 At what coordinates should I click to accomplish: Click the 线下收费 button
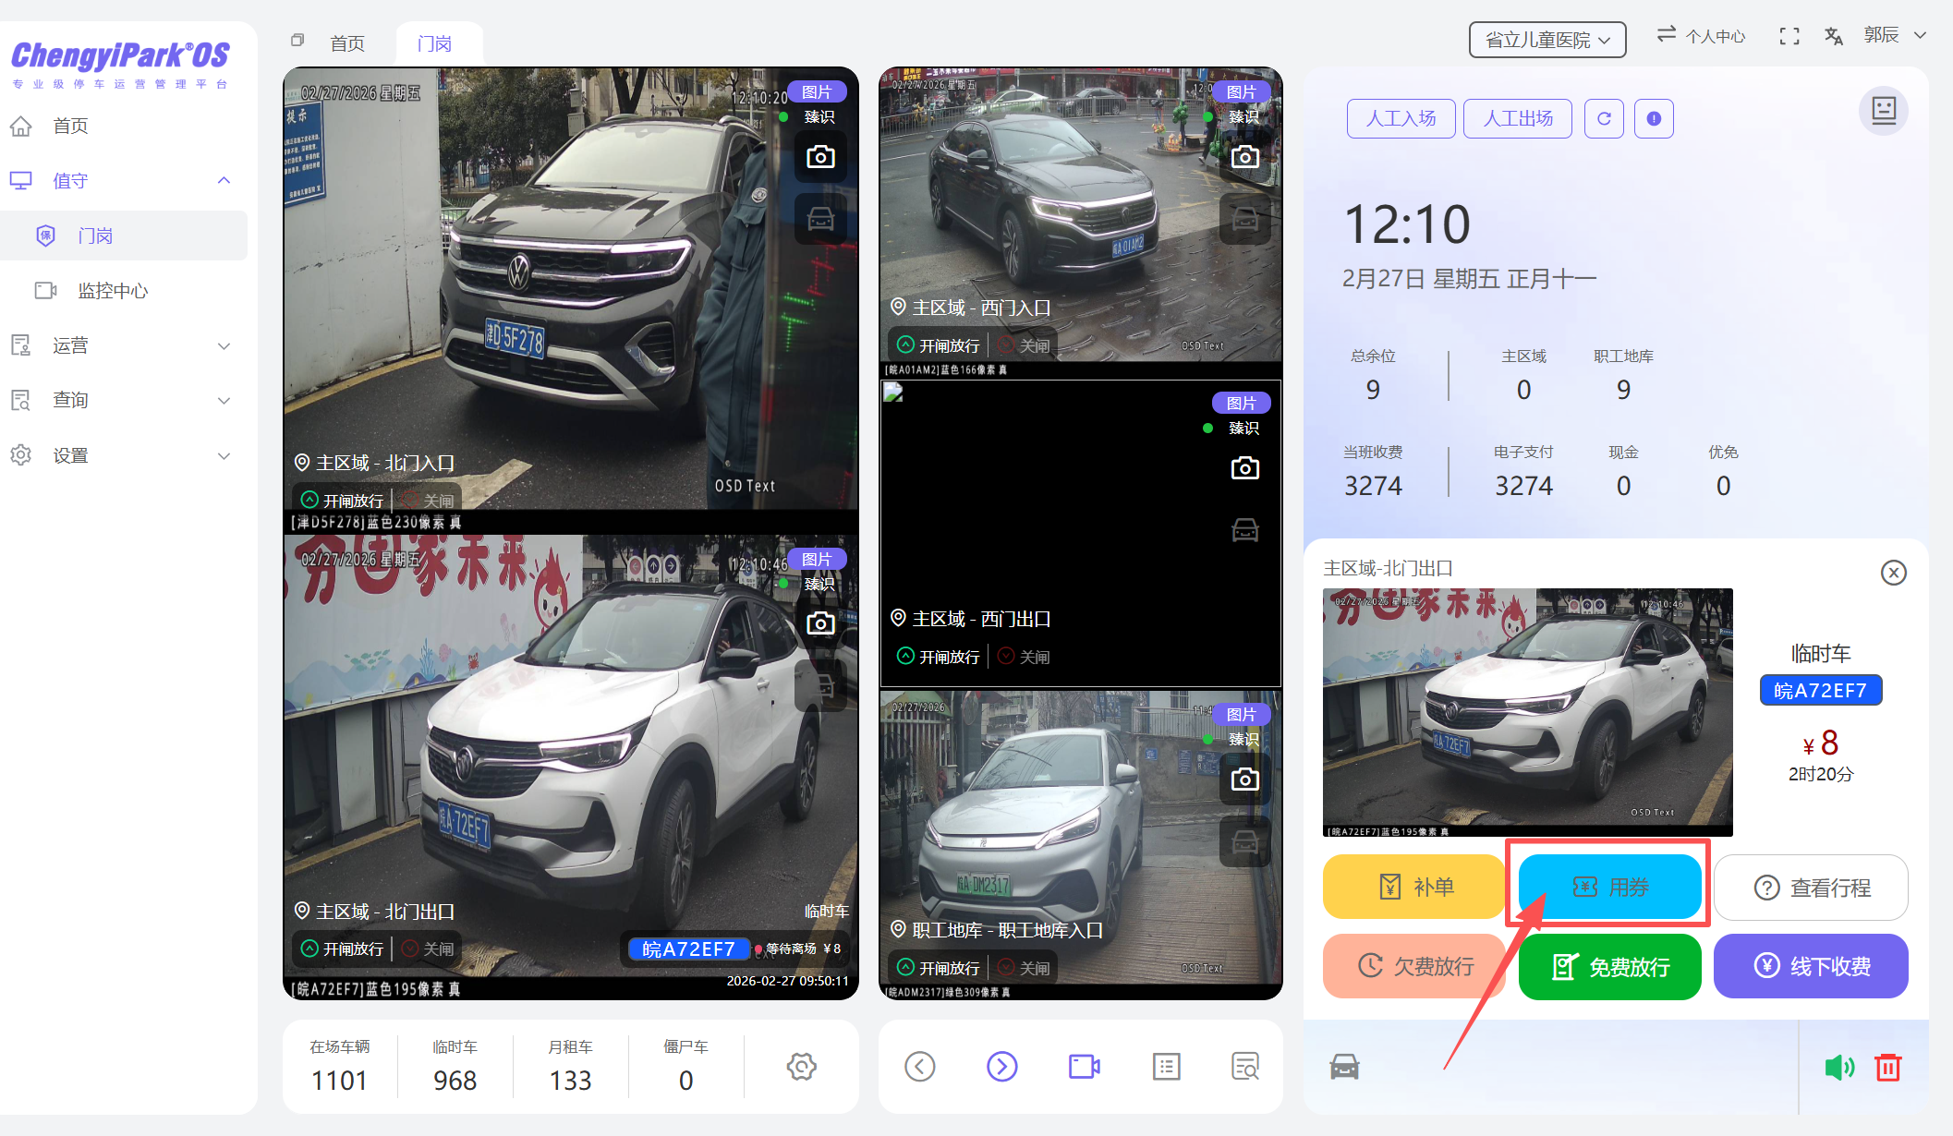(1811, 966)
